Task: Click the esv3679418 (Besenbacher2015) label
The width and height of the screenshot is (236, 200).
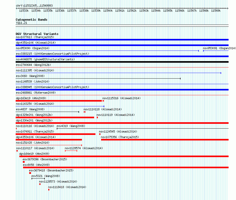Action: click(51, 170)
